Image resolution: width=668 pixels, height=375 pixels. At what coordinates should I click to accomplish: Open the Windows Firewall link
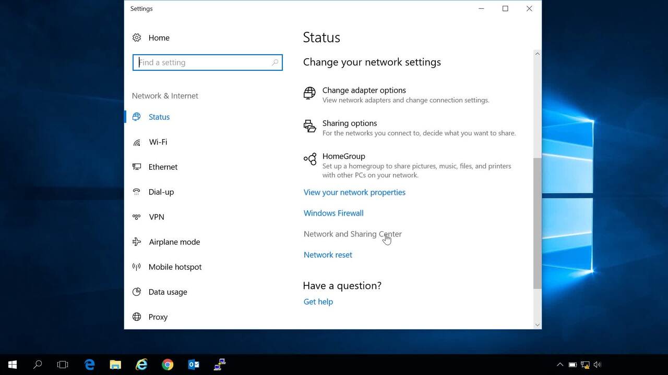(x=333, y=214)
